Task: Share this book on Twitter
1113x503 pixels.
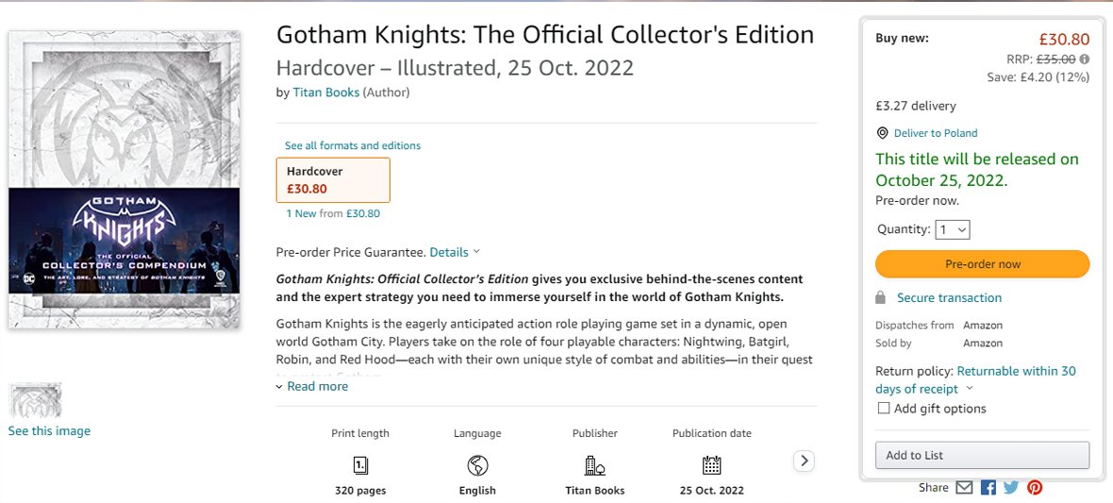Action: tap(1011, 488)
